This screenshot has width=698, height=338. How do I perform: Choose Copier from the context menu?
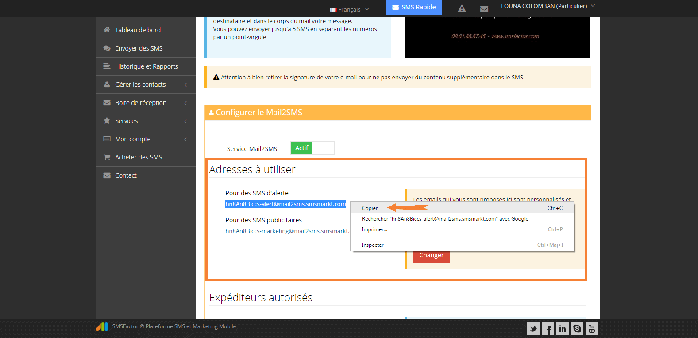(370, 208)
